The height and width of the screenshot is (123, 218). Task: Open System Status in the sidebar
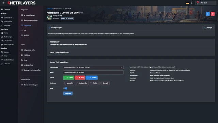[7, 60]
